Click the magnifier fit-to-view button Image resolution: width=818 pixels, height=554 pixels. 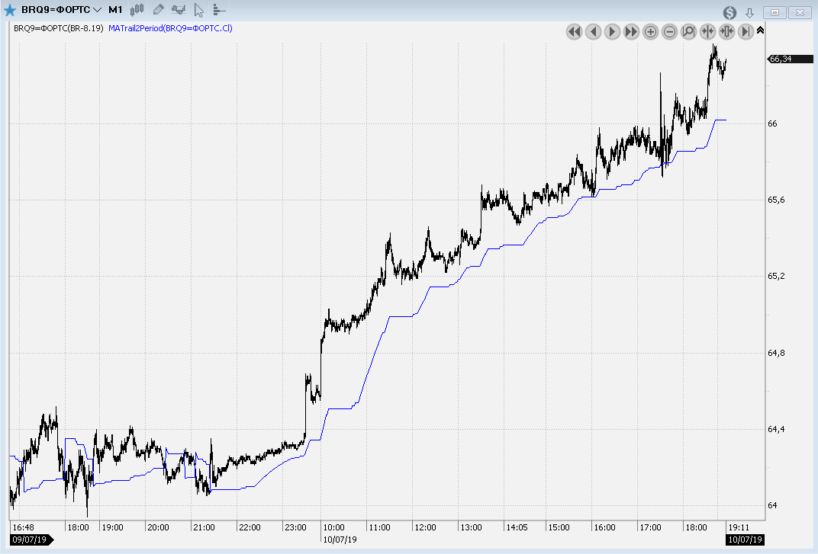point(688,31)
